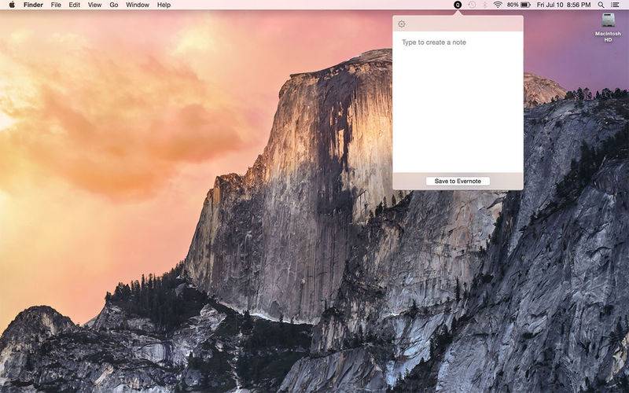Viewport: 629px width, 393px height.
Task: Click the Bluetooth menu bar icon
Action: click(x=484, y=5)
